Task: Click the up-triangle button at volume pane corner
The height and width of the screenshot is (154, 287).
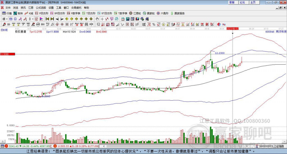Action: [3, 141]
